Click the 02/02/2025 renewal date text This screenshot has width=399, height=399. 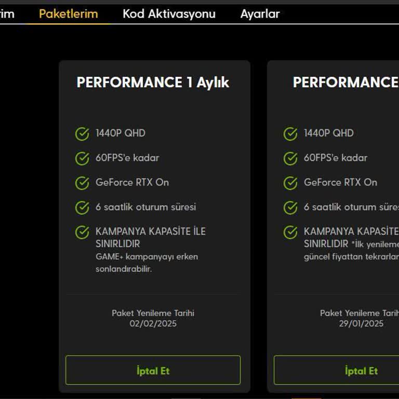[153, 324]
